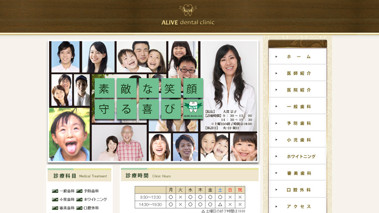The height and width of the screenshot is (213, 379).
Task: Click the arrow bullet beside sidebar 小児歯科
Action: pos(276,139)
